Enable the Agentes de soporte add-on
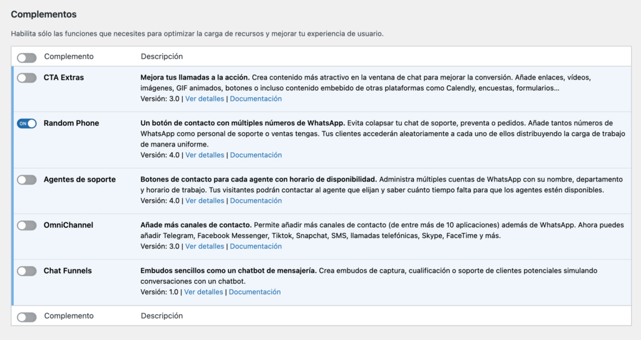The height and width of the screenshot is (340, 641). pos(27,180)
